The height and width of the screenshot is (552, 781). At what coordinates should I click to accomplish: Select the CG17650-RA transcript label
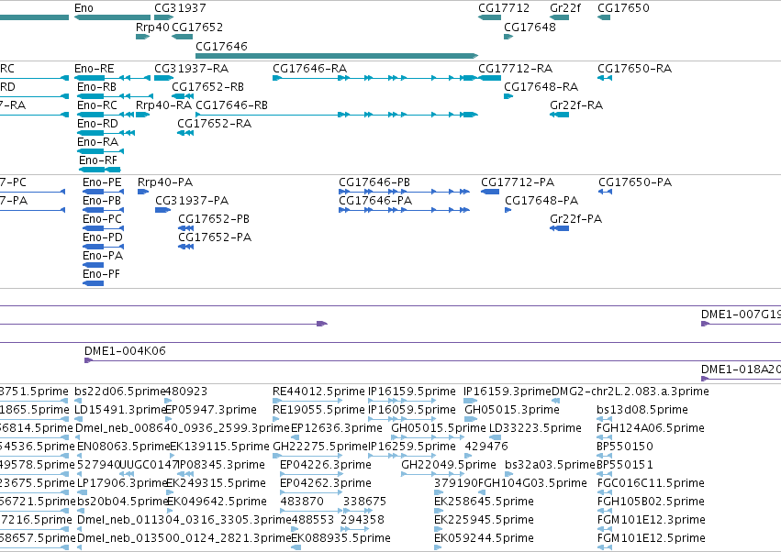(x=635, y=69)
